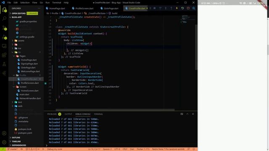Open the notifications bell in status bar
269x151 pixels.
coord(194,149)
